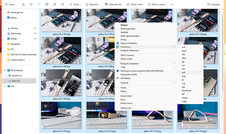Image resolution: width=226 pixels, height=134 pixels.
Task: Select galaxy-fit-3-014.jpg thumbnail
Action: [107, 115]
